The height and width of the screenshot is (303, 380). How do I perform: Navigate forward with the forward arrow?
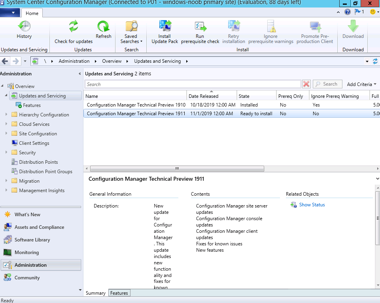coord(15,61)
